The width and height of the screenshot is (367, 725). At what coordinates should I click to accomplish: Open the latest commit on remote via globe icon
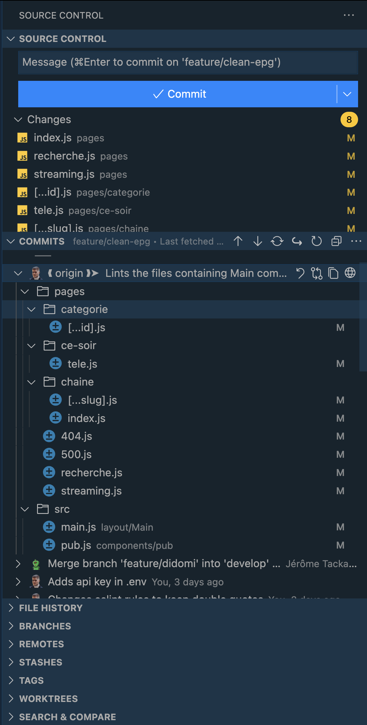pos(350,273)
